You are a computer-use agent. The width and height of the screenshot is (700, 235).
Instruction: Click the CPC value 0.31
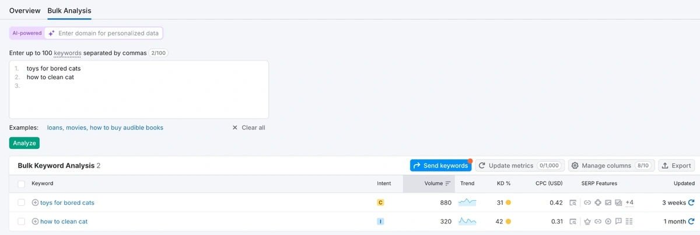[x=556, y=221]
